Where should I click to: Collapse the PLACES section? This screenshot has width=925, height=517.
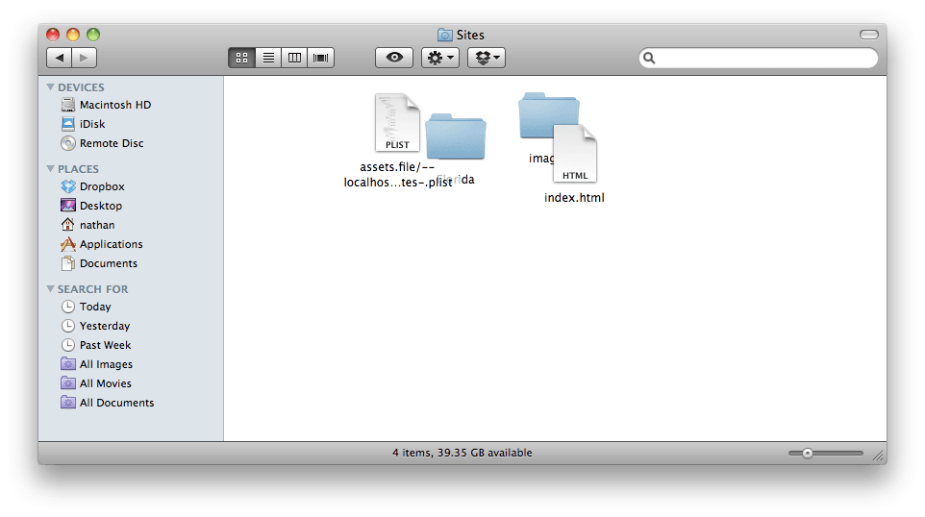pos(50,169)
